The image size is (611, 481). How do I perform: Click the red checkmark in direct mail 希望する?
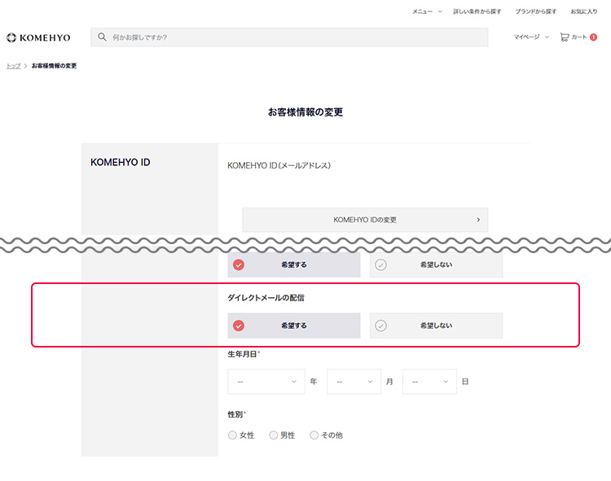click(239, 326)
